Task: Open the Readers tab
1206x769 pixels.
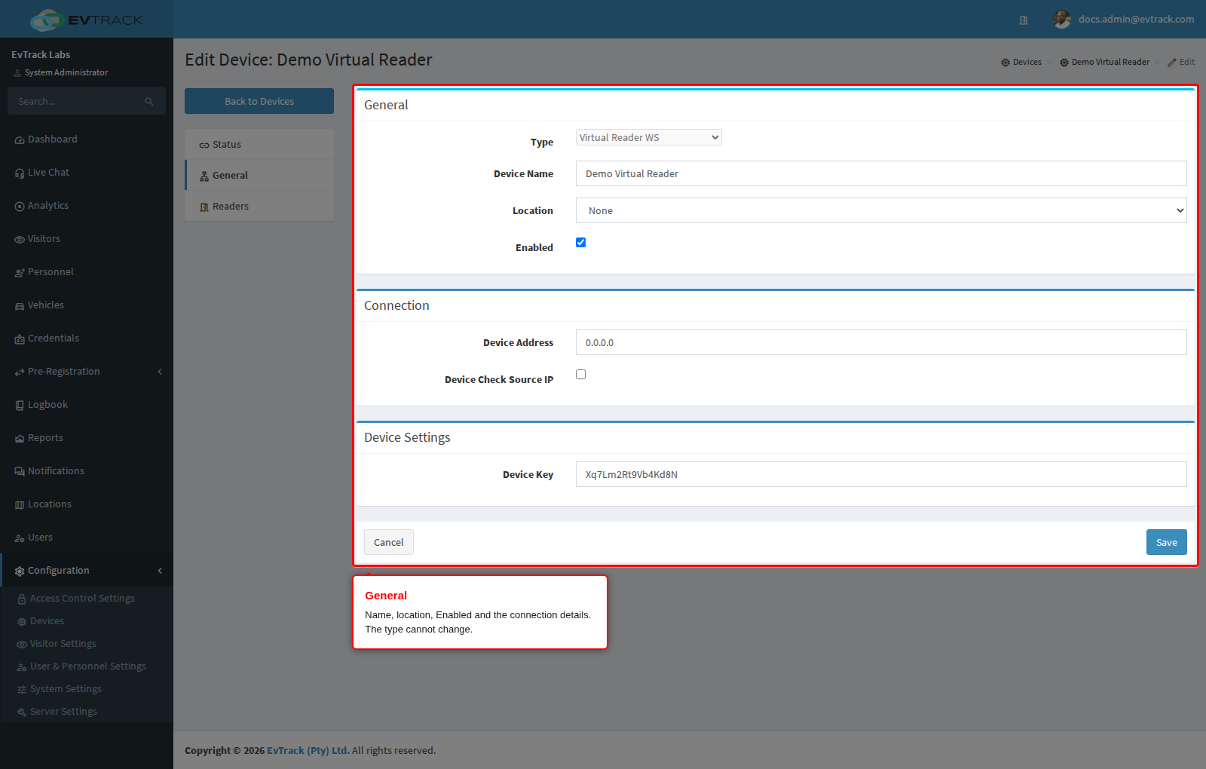Action: pos(259,207)
